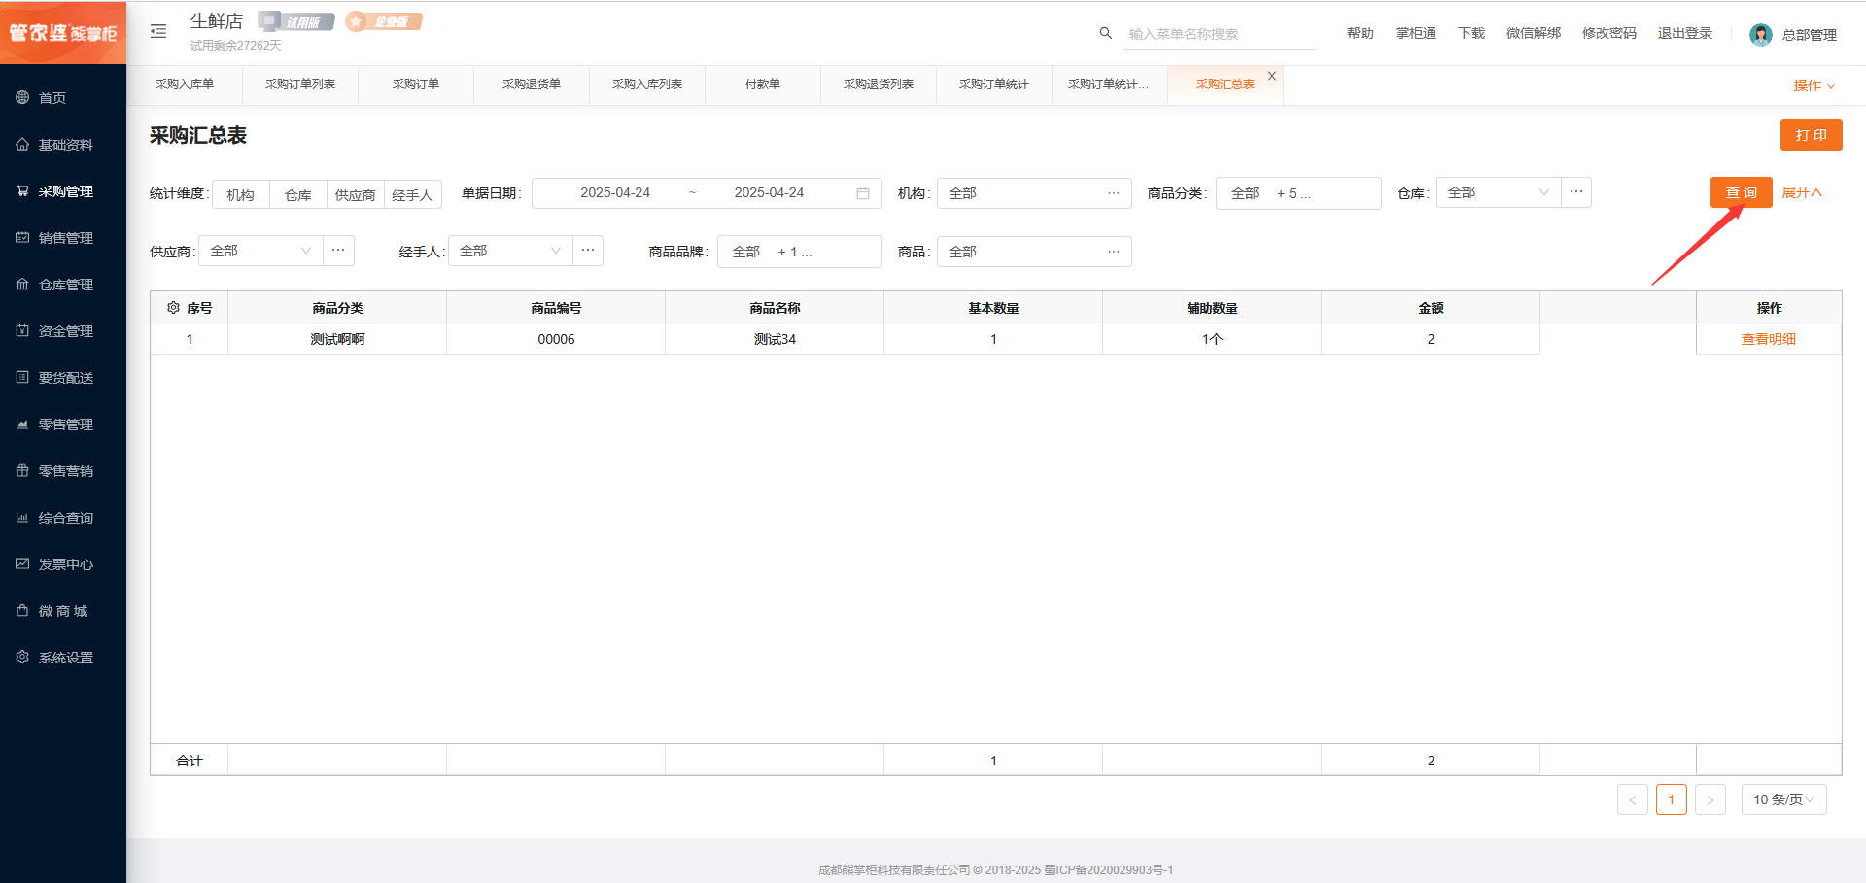Switch to the 采购退货单 tab
This screenshot has height=883, width=1866.
[x=532, y=85]
